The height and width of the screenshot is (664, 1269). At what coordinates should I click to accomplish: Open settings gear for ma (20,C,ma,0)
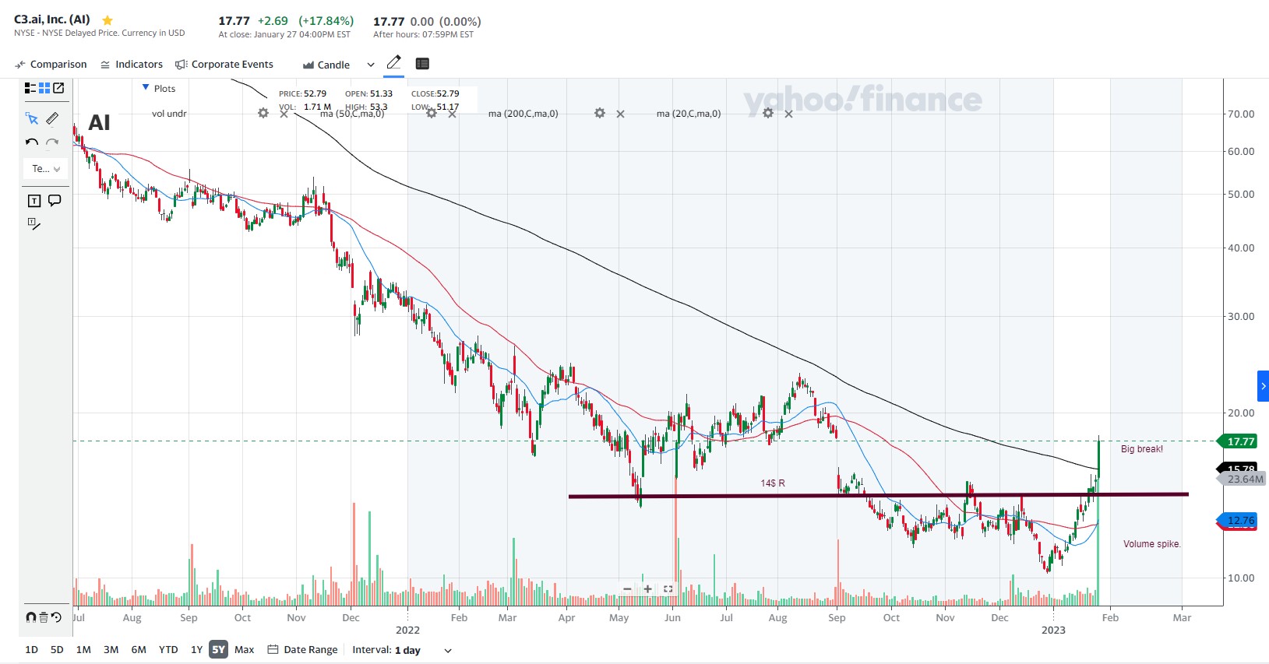tap(768, 114)
